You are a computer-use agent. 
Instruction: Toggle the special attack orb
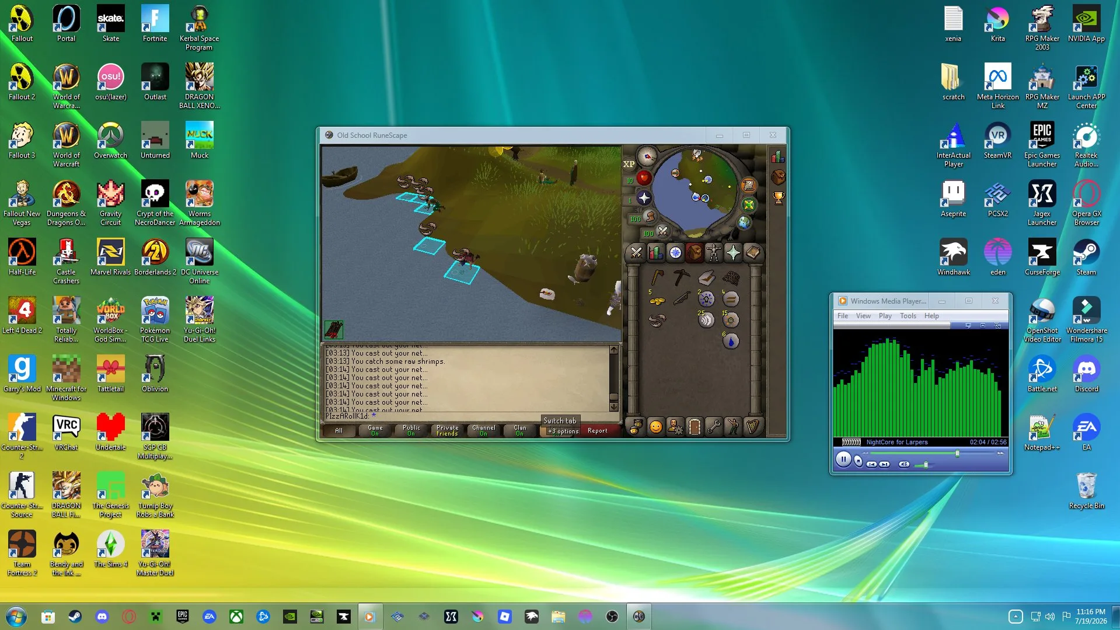tap(662, 231)
